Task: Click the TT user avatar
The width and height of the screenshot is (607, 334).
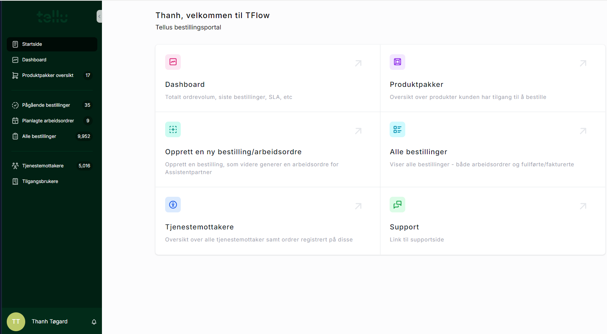Action: pos(16,322)
